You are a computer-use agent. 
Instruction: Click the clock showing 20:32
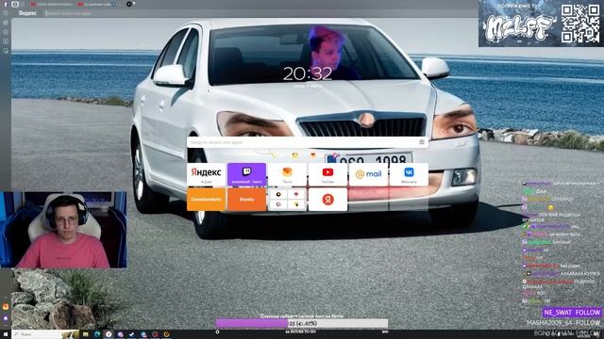(x=308, y=73)
